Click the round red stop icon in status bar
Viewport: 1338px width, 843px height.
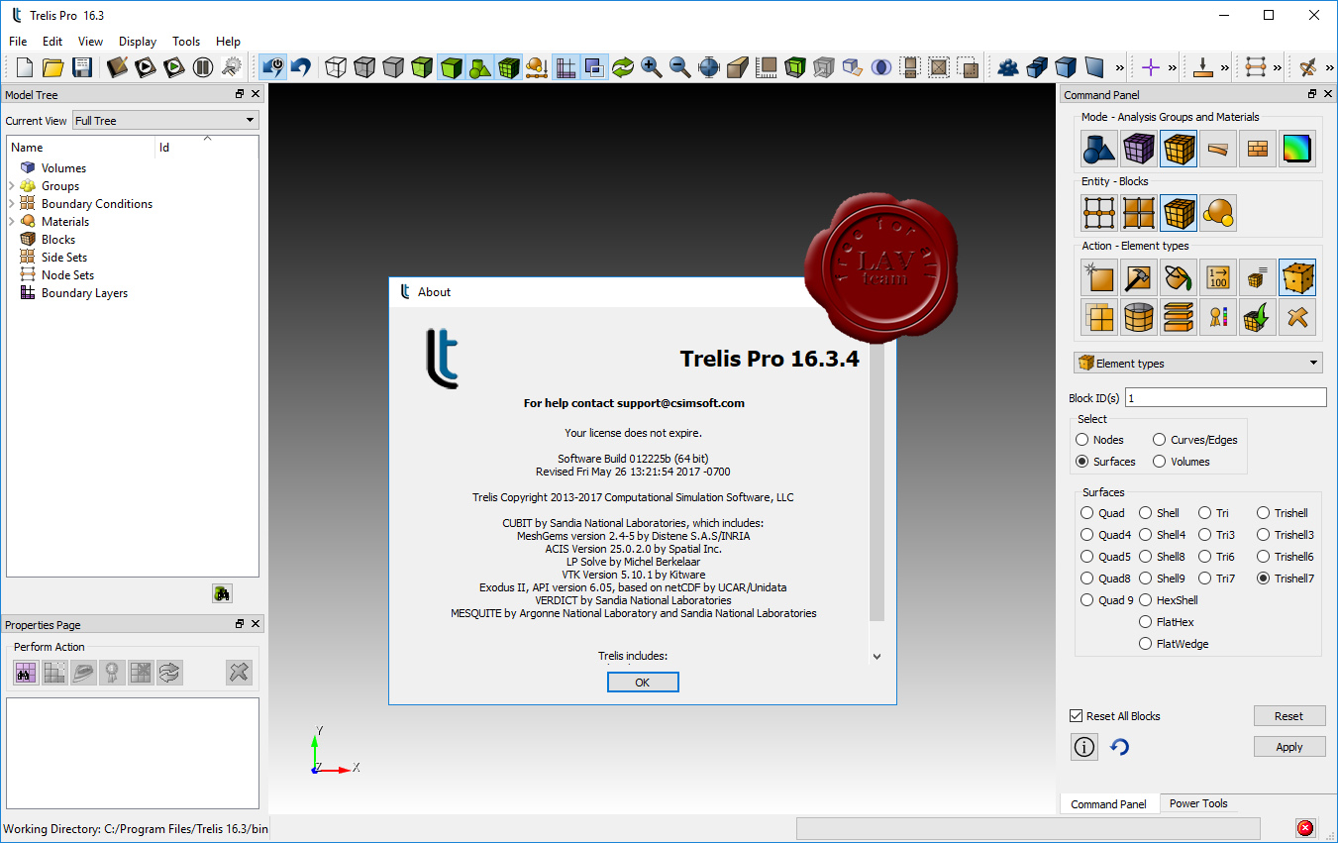point(1305,828)
